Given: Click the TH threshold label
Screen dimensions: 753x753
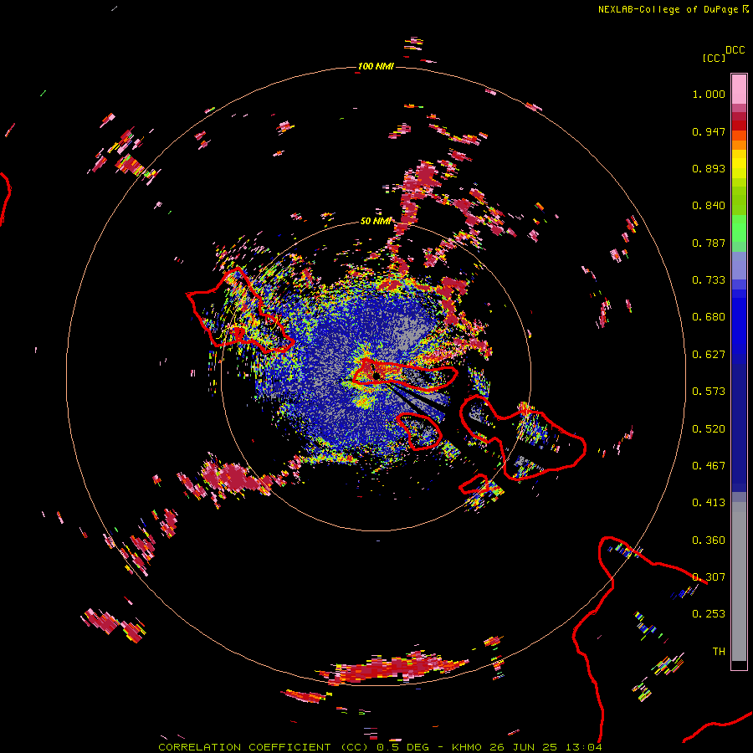Looking at the screenshot, I should [x=719, y=652].
